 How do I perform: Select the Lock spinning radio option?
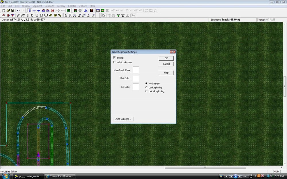147,87
